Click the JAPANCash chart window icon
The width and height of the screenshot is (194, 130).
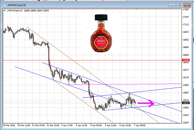[x=4, y=5]
